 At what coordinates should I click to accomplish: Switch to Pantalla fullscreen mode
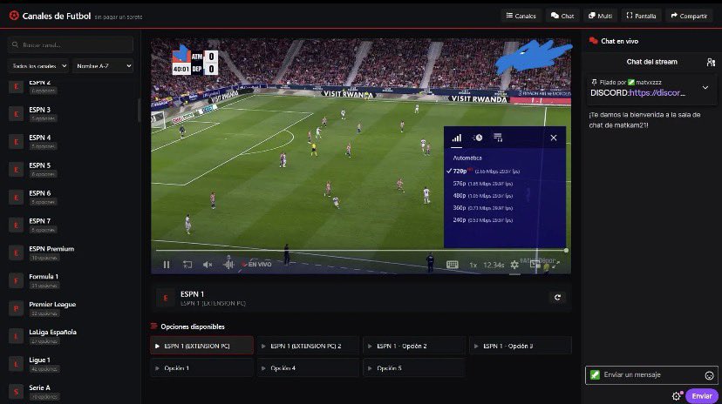click(641, 16)
